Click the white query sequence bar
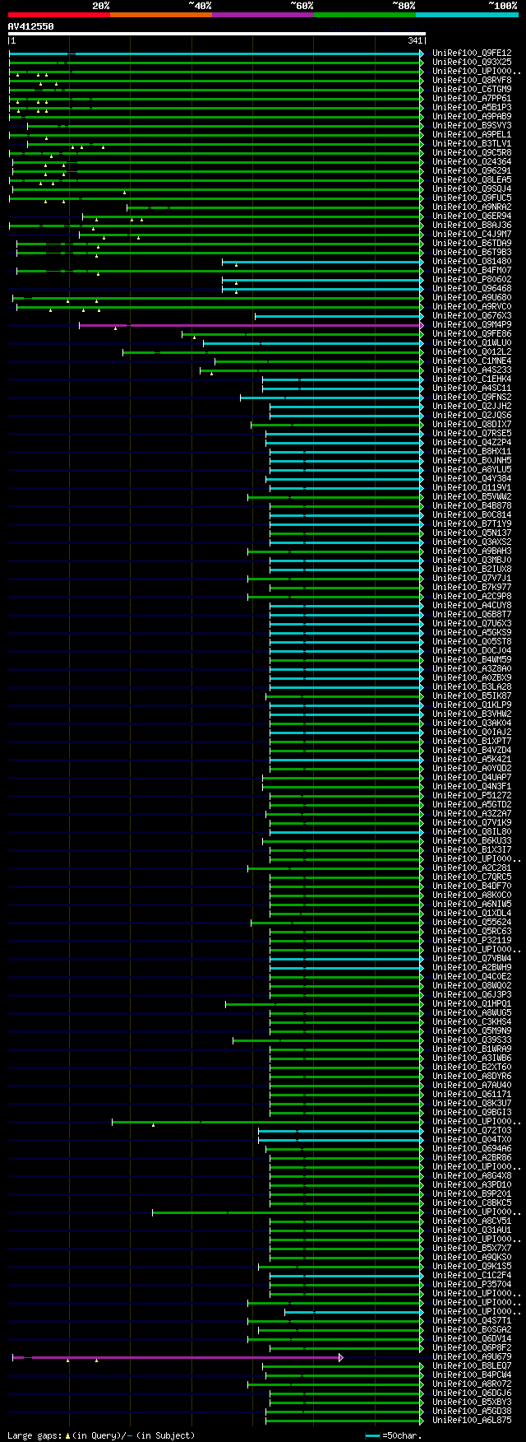 point(217,34)
